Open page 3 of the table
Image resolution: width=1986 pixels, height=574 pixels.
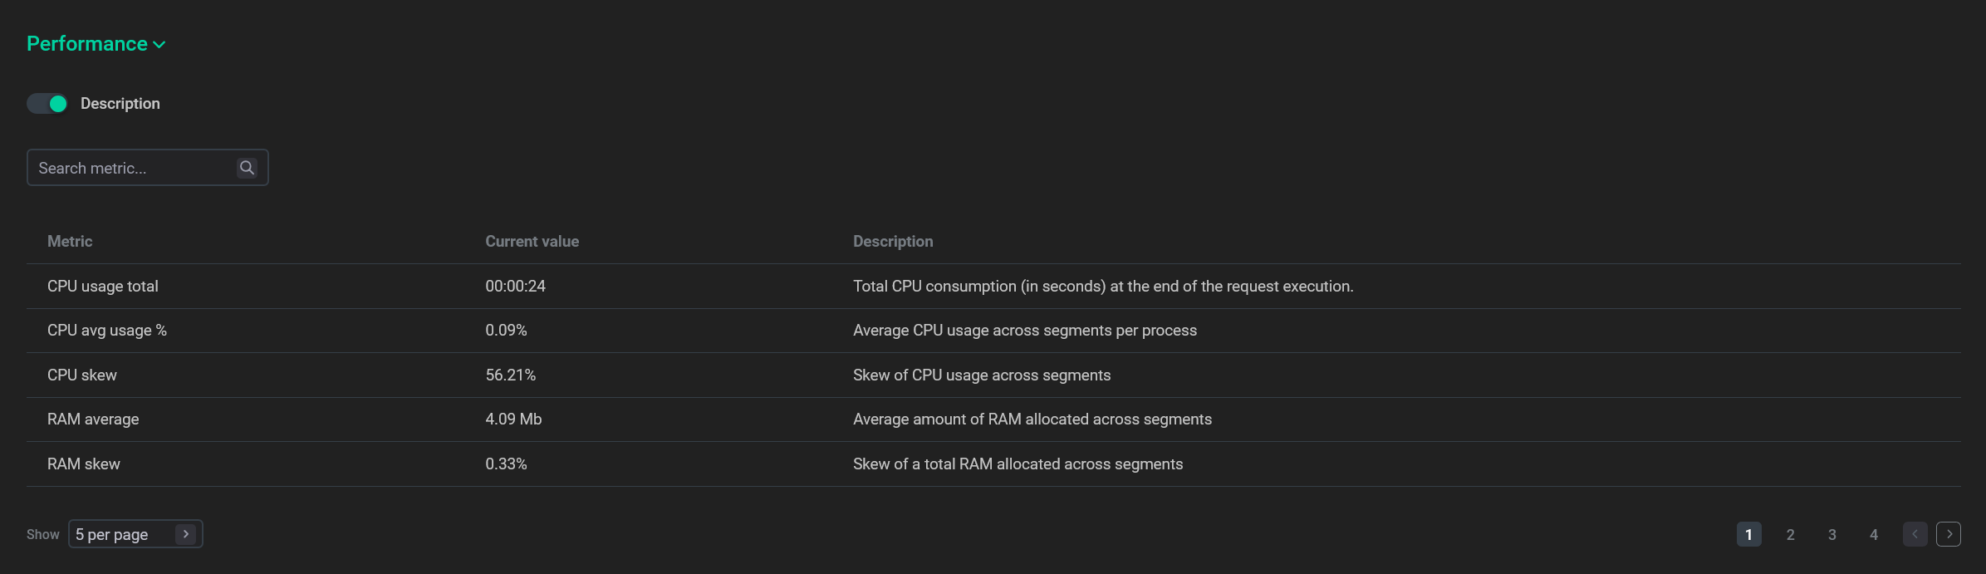[1832, 534]
